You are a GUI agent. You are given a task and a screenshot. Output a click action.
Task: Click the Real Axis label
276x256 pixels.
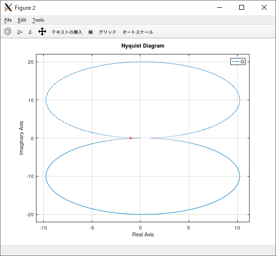click(x=143, y=234)
